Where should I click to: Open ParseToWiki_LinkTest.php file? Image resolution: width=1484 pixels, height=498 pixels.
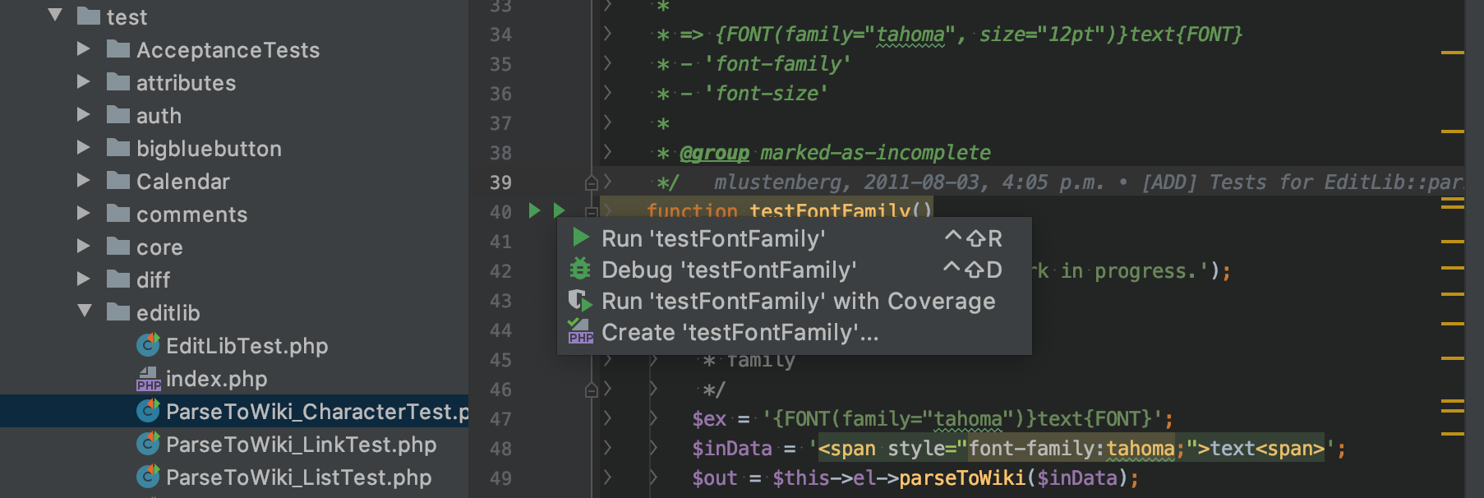(x=301, y=445)
